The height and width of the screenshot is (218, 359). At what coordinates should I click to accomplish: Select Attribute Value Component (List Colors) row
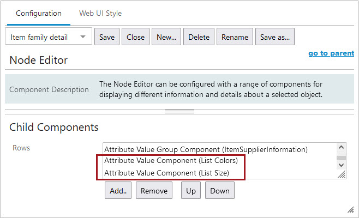click(171, 161)
